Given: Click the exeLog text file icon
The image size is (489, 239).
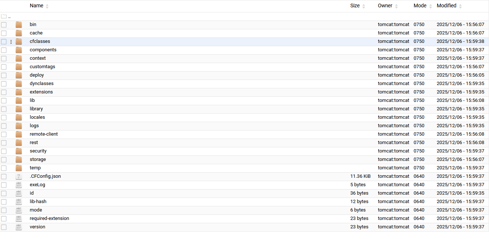Looking at the screenshot, I should click(19, 185).
